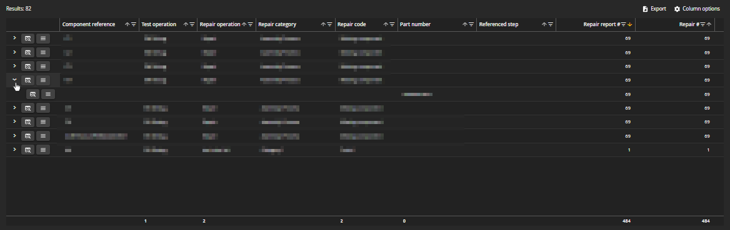Image resolution: width=730 pixels, height=230 pixels.
Task: Open Column options settings
Action: coord(697,9)
